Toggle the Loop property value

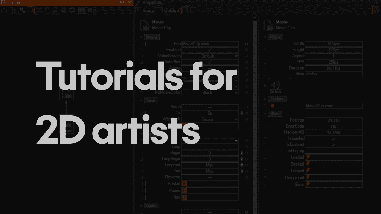[x=210, y=147]
